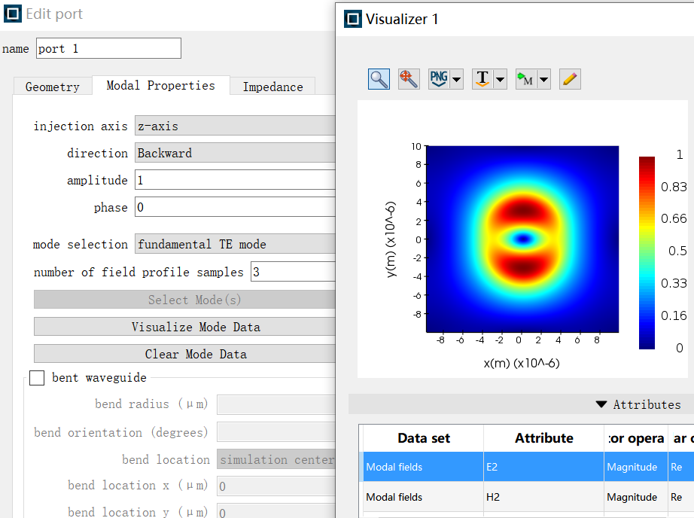Open the mode selection dropdown
This screenshot has height=518, width=694.
pos(235,244)
